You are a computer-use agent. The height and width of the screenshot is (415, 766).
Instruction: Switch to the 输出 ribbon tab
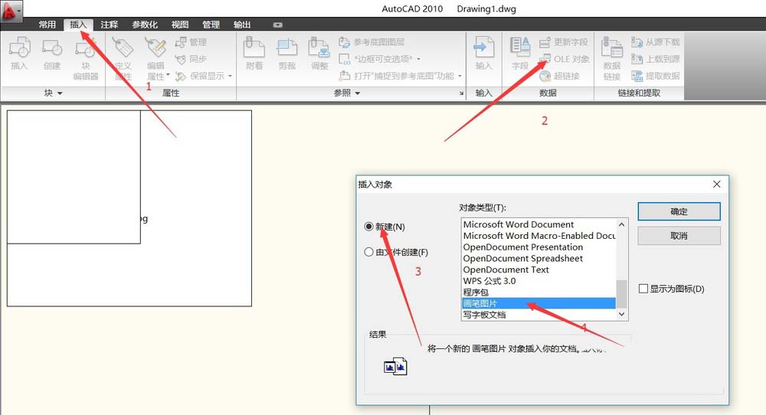pyautogui.click(x=242, y=25)
